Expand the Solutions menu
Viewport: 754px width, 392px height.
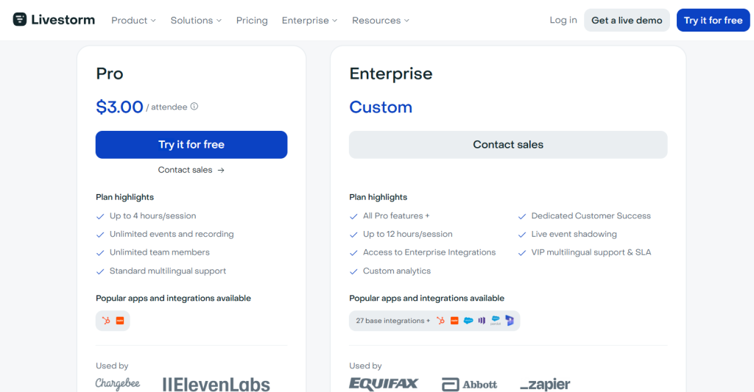tap(196, 20)
